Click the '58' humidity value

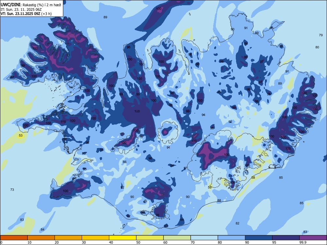click(x=253, y=177)
